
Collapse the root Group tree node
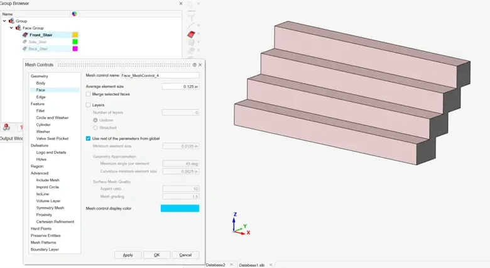coord(4,21)
